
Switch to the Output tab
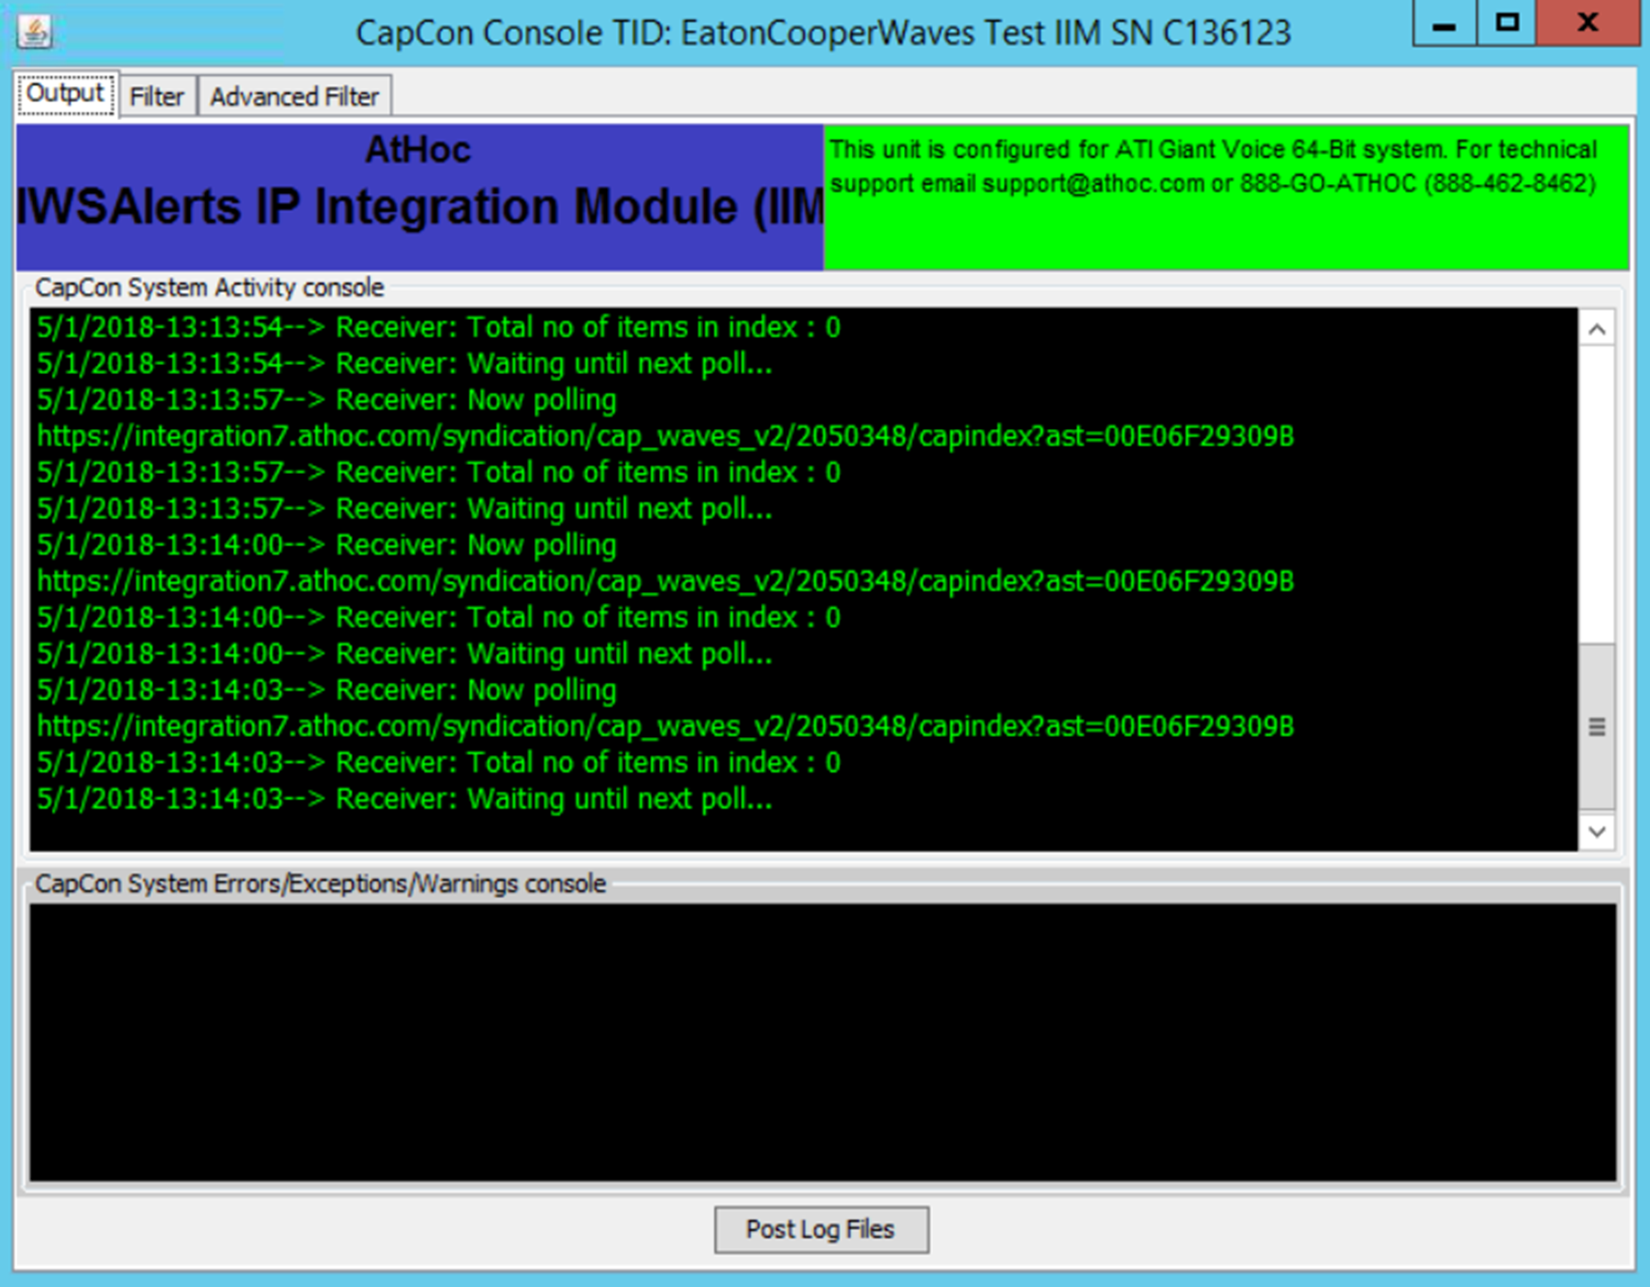point(65,93)
